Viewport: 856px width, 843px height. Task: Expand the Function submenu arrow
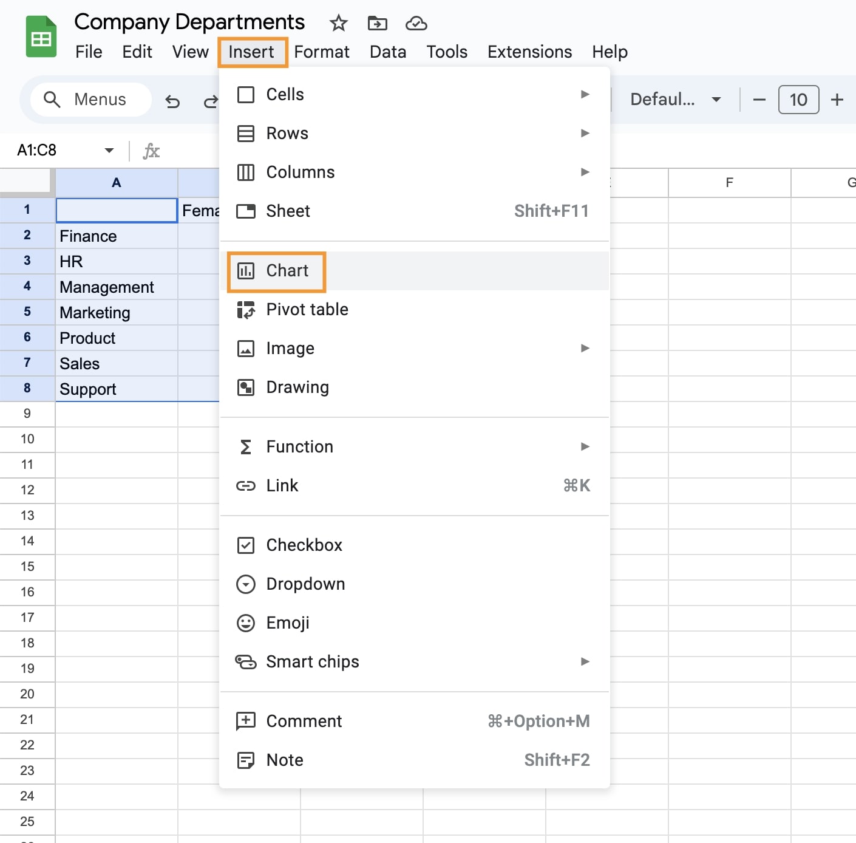click(585, 446)
